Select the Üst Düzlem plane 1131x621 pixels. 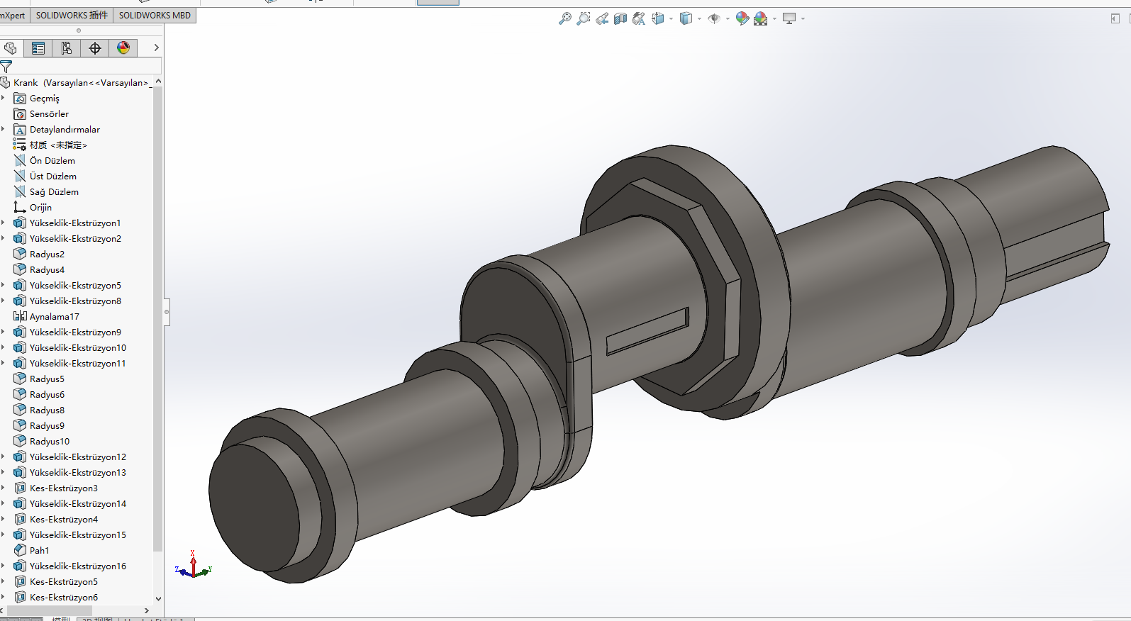pyautogui.click(x=52, y=177)
